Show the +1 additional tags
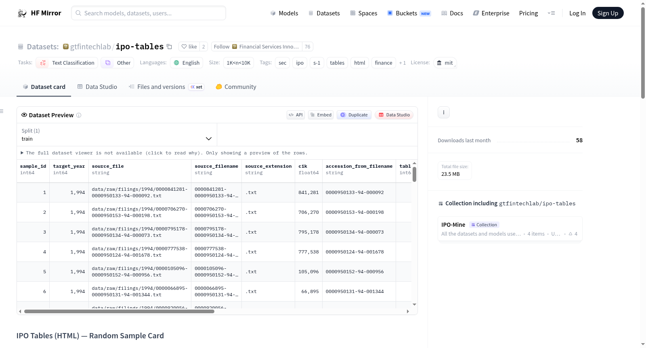Viewport: 646px width, 348px height. click(403, 63)
